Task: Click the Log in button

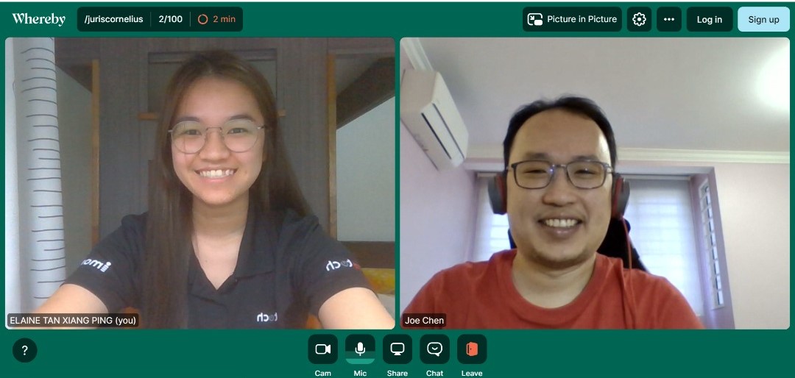Action: [709, 19]
